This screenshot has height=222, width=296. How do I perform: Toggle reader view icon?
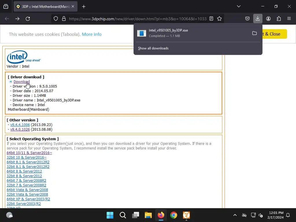pyautogui.click(x=211, y=18)
